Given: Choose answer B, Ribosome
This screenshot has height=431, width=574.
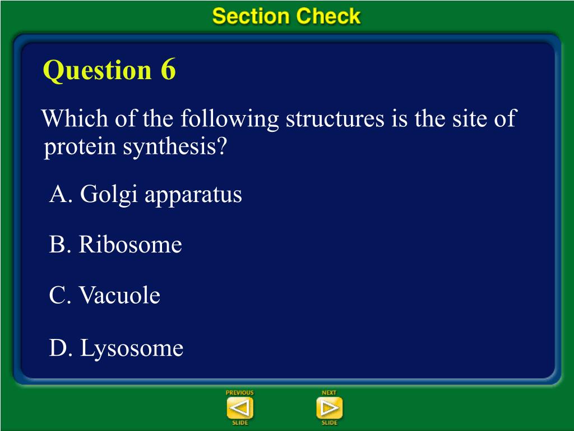Looking at the screenshot, I should tap(115, 244).
